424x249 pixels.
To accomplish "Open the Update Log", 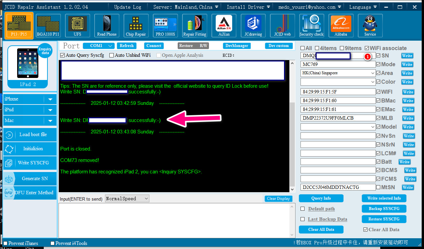I will [x=128, y=7].
